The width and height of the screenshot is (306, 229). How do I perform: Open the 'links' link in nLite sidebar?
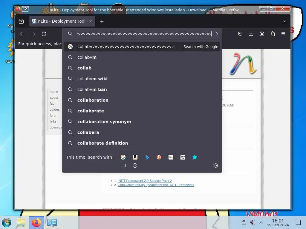53,121
